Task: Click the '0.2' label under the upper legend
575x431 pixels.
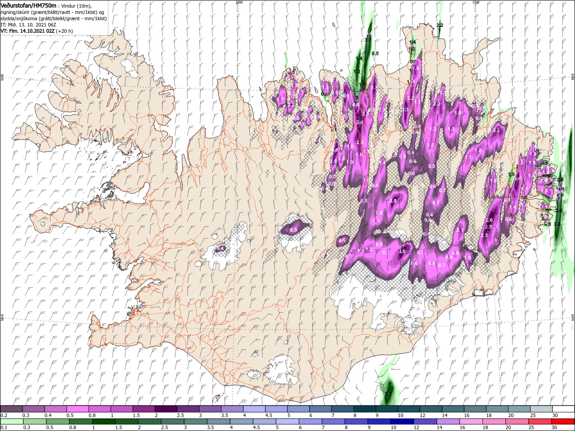Action: tap(4, 415)
